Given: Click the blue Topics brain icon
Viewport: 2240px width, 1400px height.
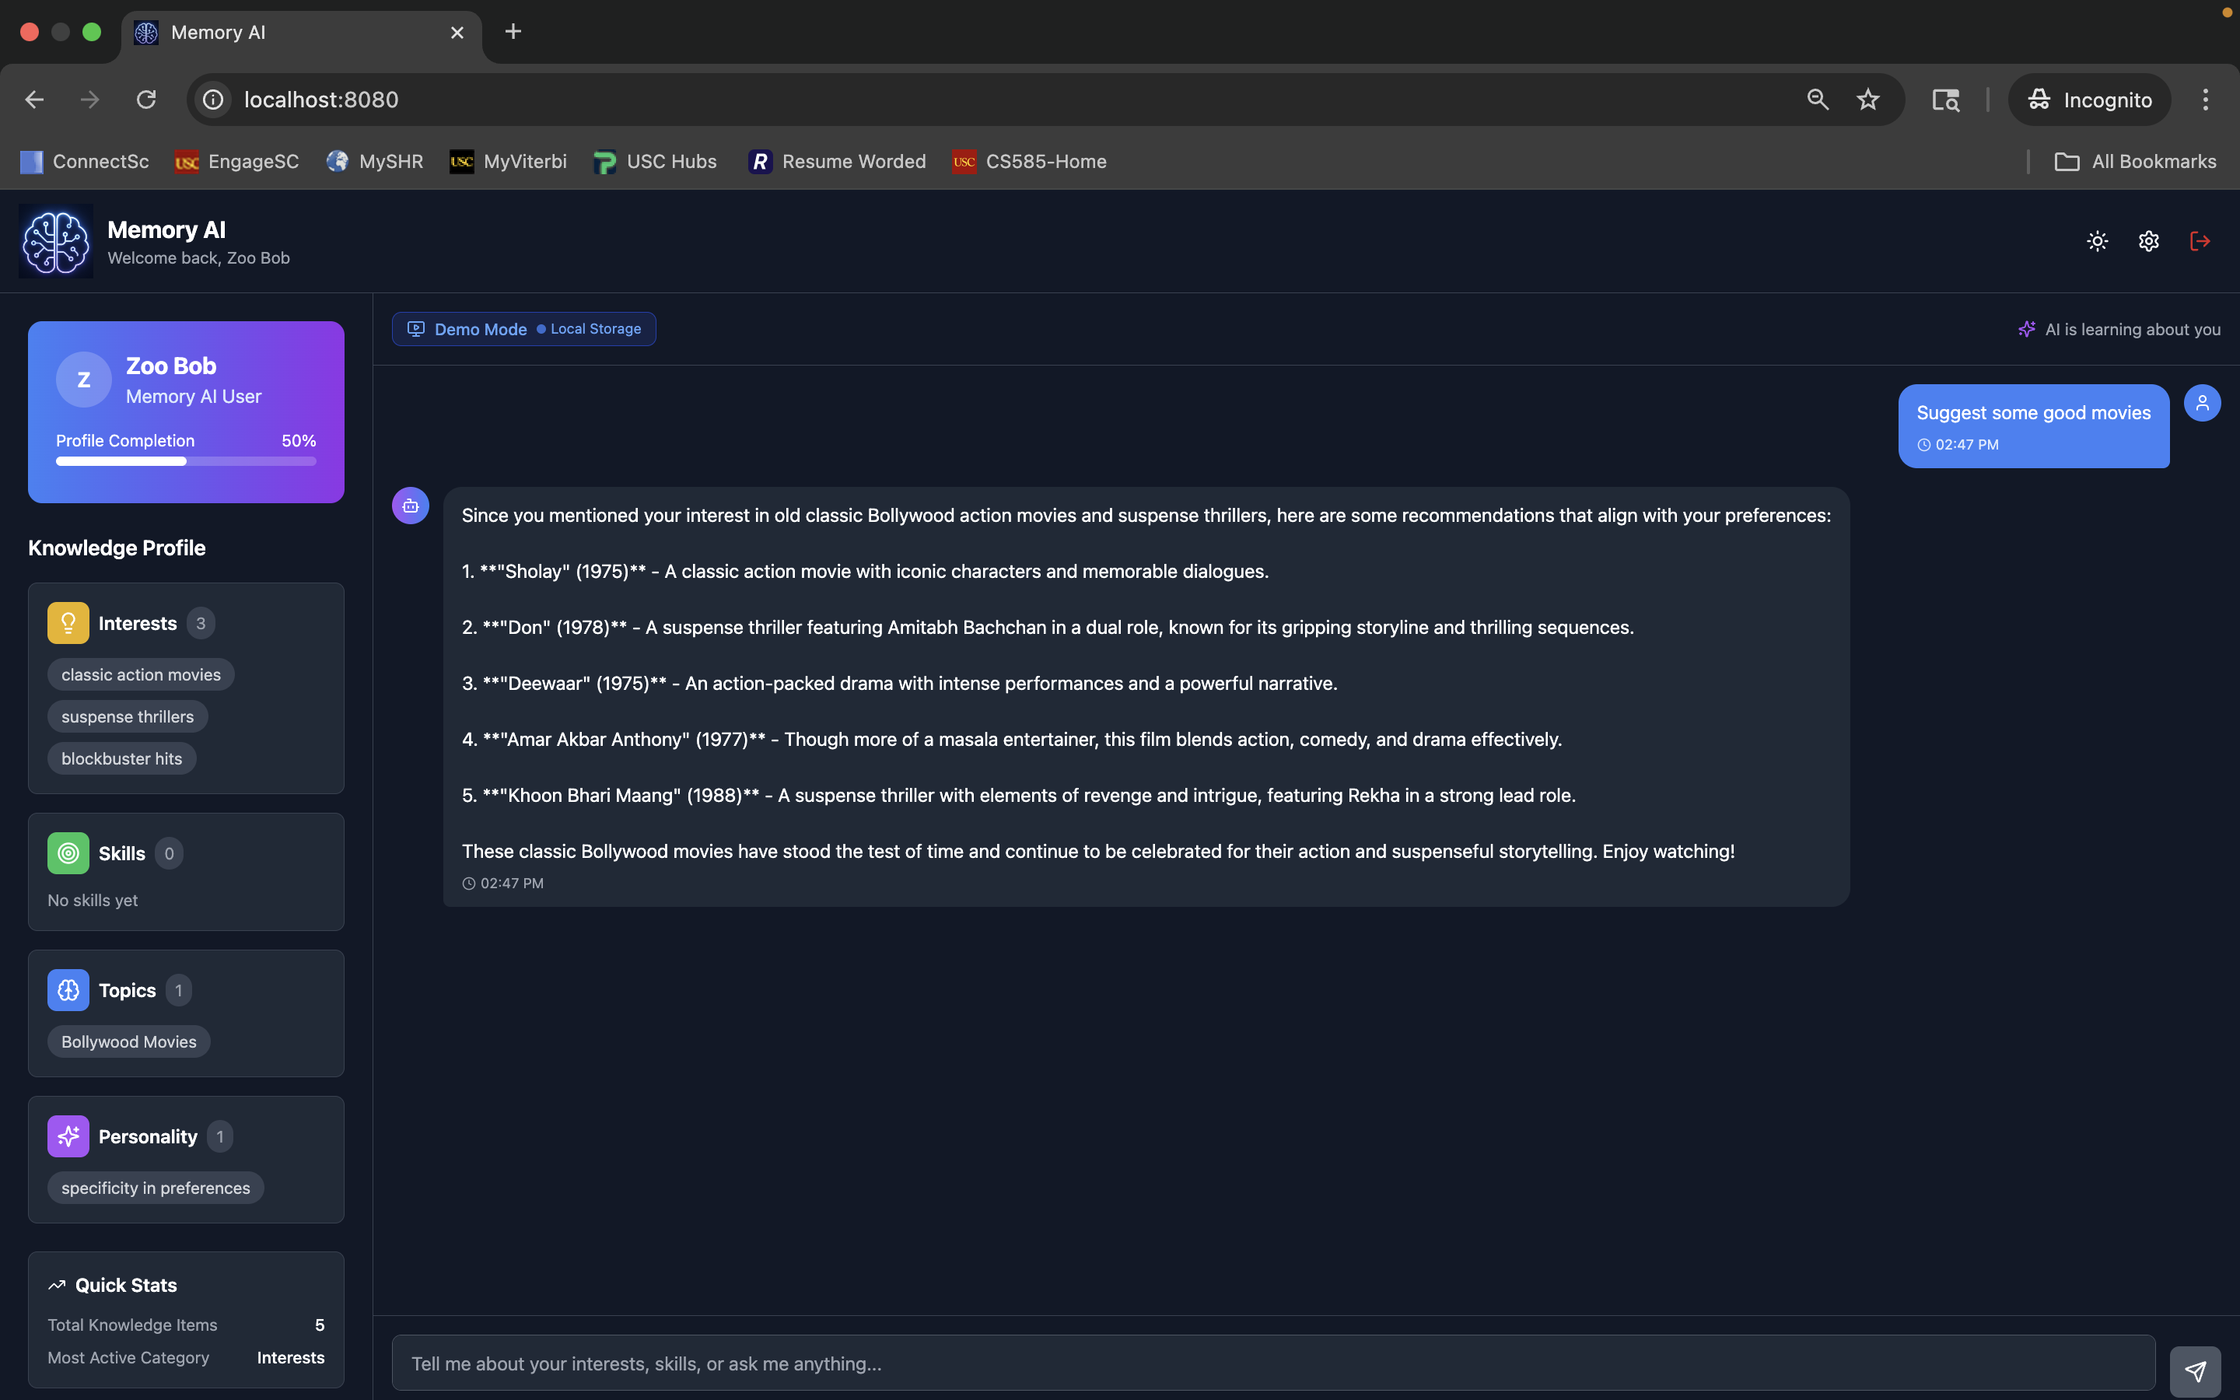Looking at the screenshot, I should click(x=68, y=991).
